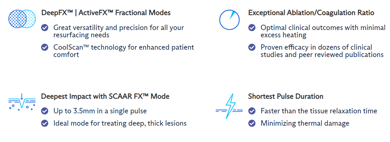Image resolution: width=390 pixels, height=142 pixels.
Task: Click checkmark beside Minimizing thermal damage
Action: [252, 123]
